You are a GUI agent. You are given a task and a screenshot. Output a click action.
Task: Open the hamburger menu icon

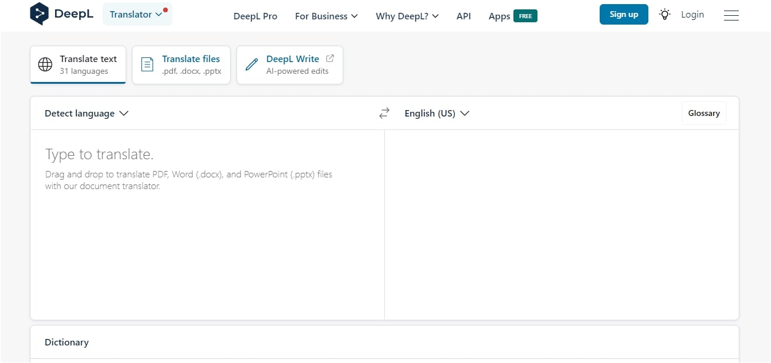[731, 15]
